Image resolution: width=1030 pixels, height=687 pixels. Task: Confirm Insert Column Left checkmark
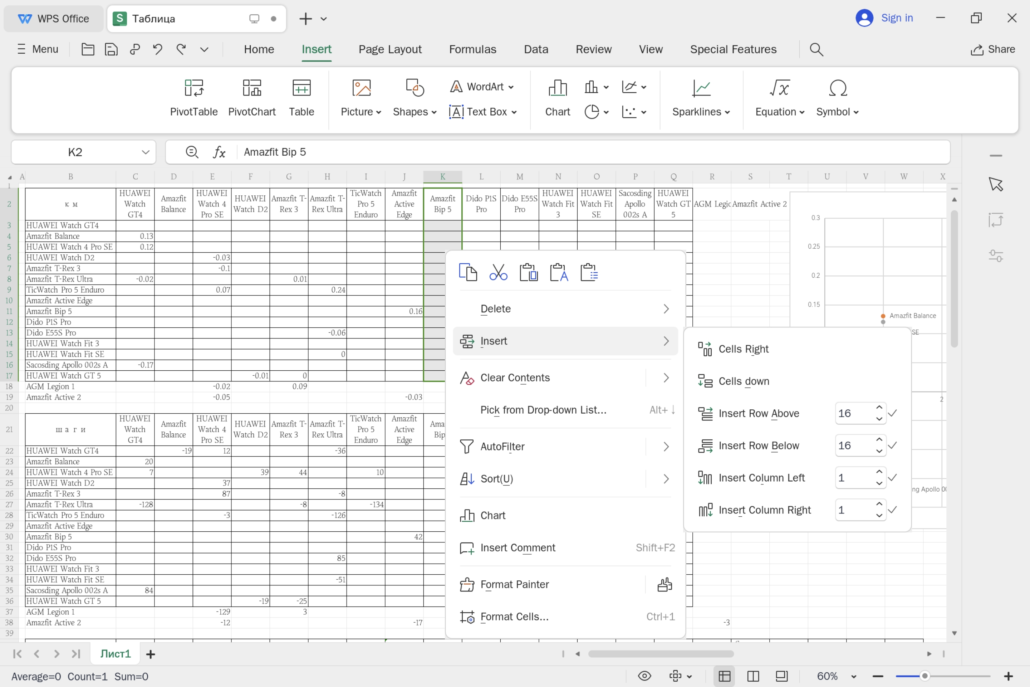[x=893, y=478]
